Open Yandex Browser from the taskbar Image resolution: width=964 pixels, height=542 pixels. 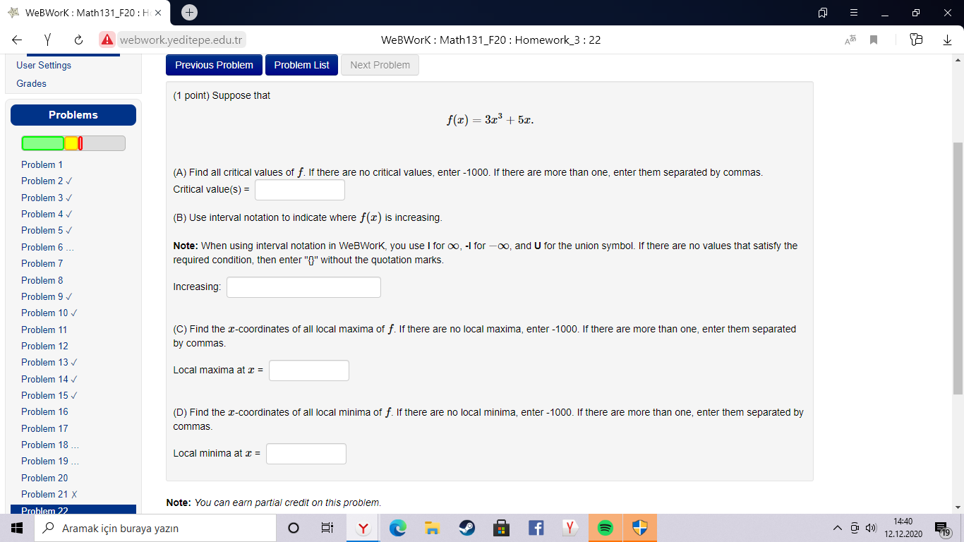[x=363, y=528]
